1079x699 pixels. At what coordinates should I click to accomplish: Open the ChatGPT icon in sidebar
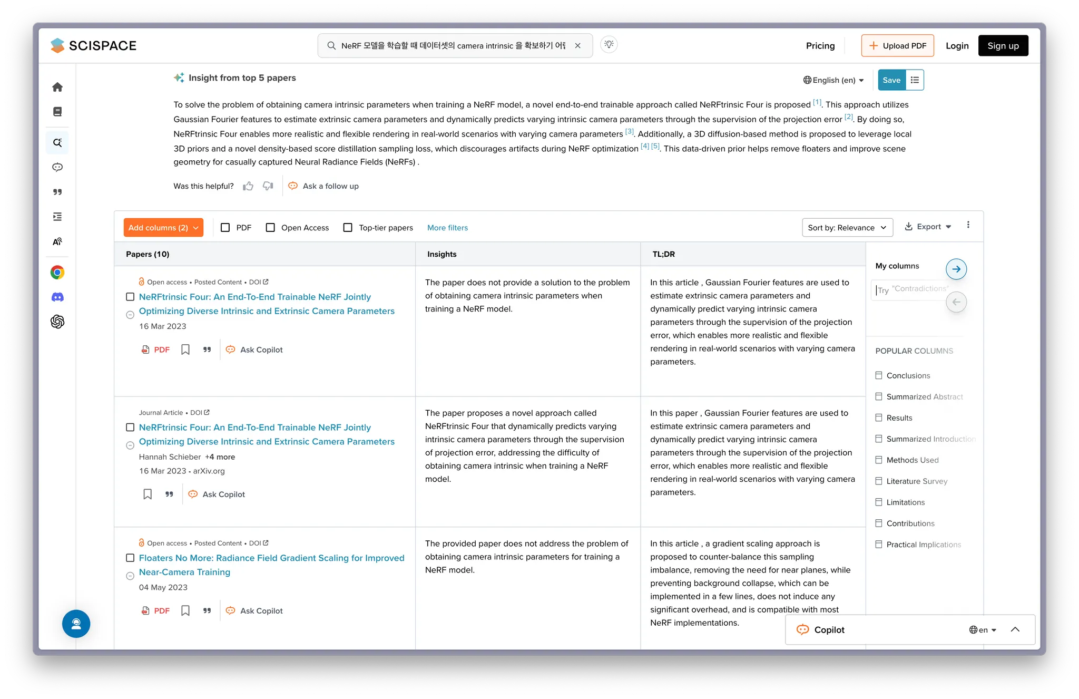(57, 322)
